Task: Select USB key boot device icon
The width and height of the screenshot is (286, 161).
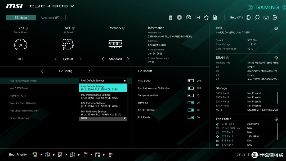Action: click(x=85, y=155)
